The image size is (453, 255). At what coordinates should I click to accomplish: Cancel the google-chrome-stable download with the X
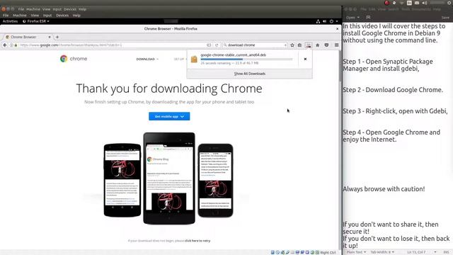[305, 59]
